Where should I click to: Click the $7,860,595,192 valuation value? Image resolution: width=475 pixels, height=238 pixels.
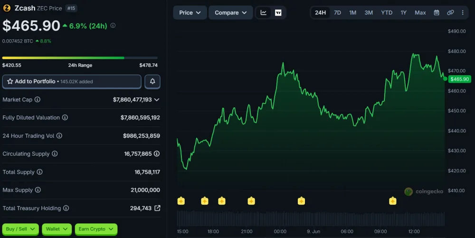pos(140,118)
